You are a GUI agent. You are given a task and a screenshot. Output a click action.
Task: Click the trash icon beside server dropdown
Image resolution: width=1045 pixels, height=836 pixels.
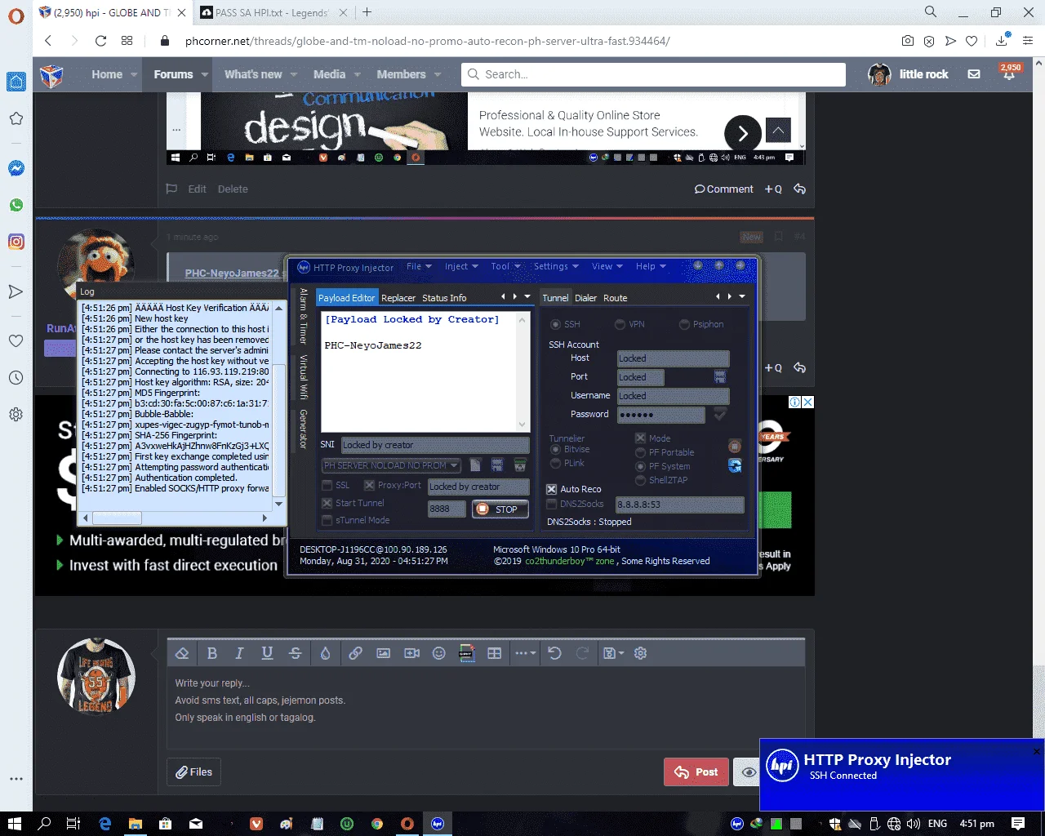[x=519, y=465]
